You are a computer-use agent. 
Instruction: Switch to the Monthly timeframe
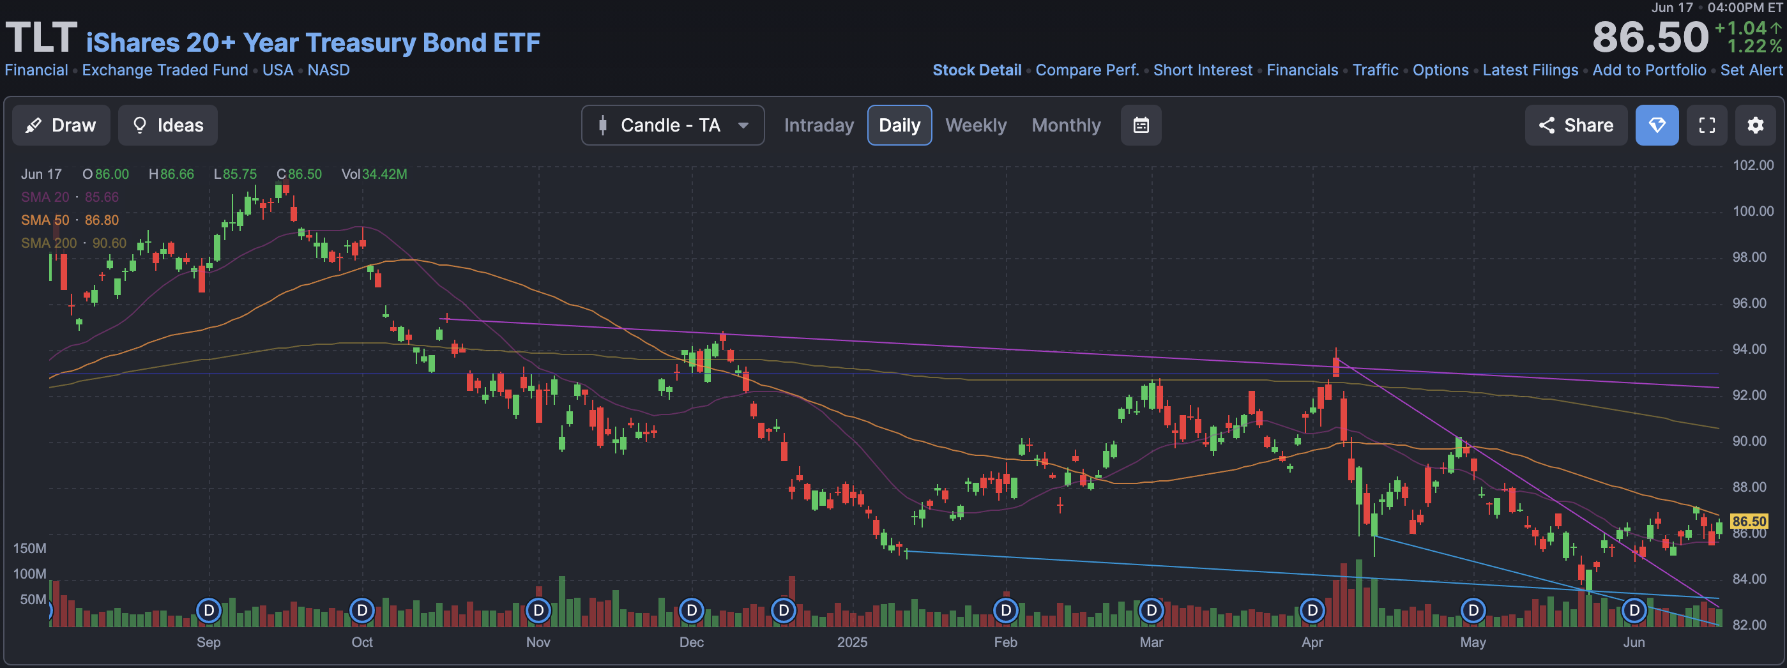(1065, 125)
